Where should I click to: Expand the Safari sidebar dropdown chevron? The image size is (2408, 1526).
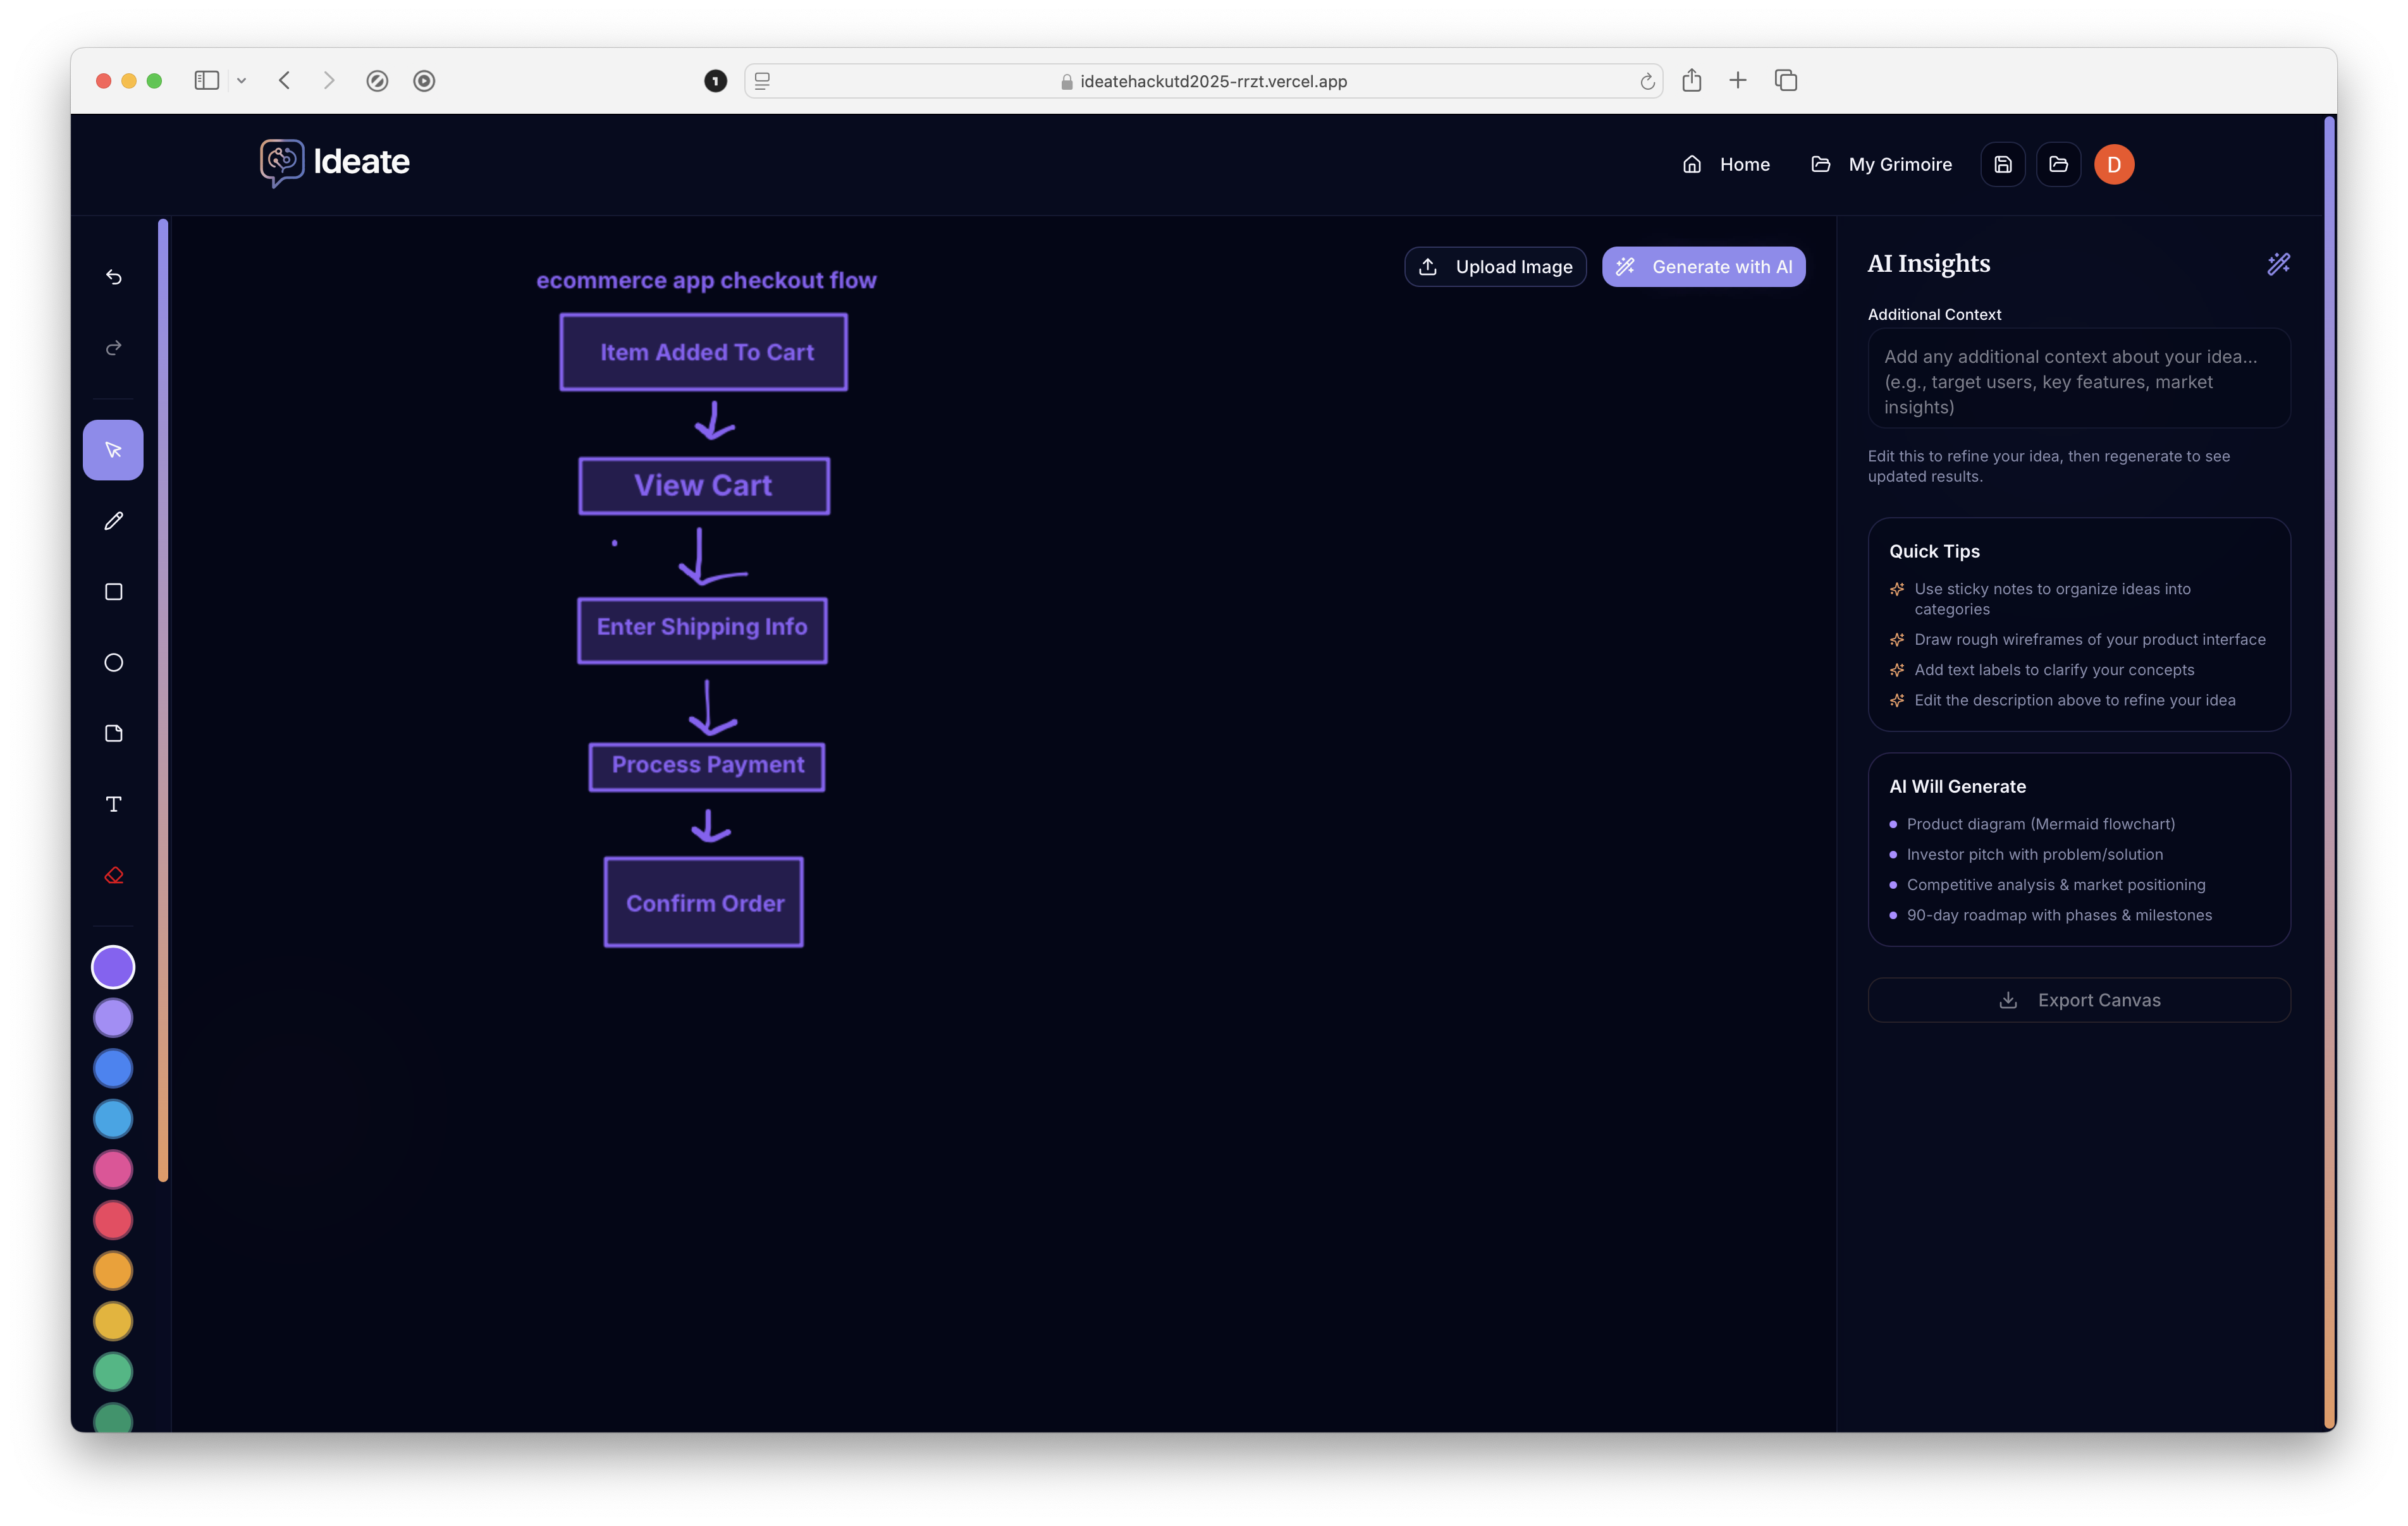(x=241, y=81)
